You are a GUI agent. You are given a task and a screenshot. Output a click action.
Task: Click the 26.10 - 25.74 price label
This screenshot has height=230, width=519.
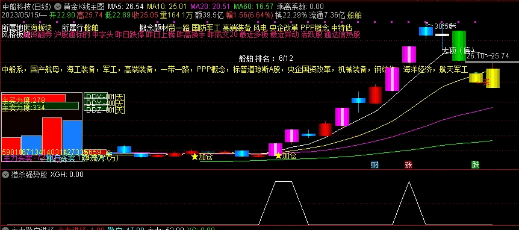(x=487, y=56)
